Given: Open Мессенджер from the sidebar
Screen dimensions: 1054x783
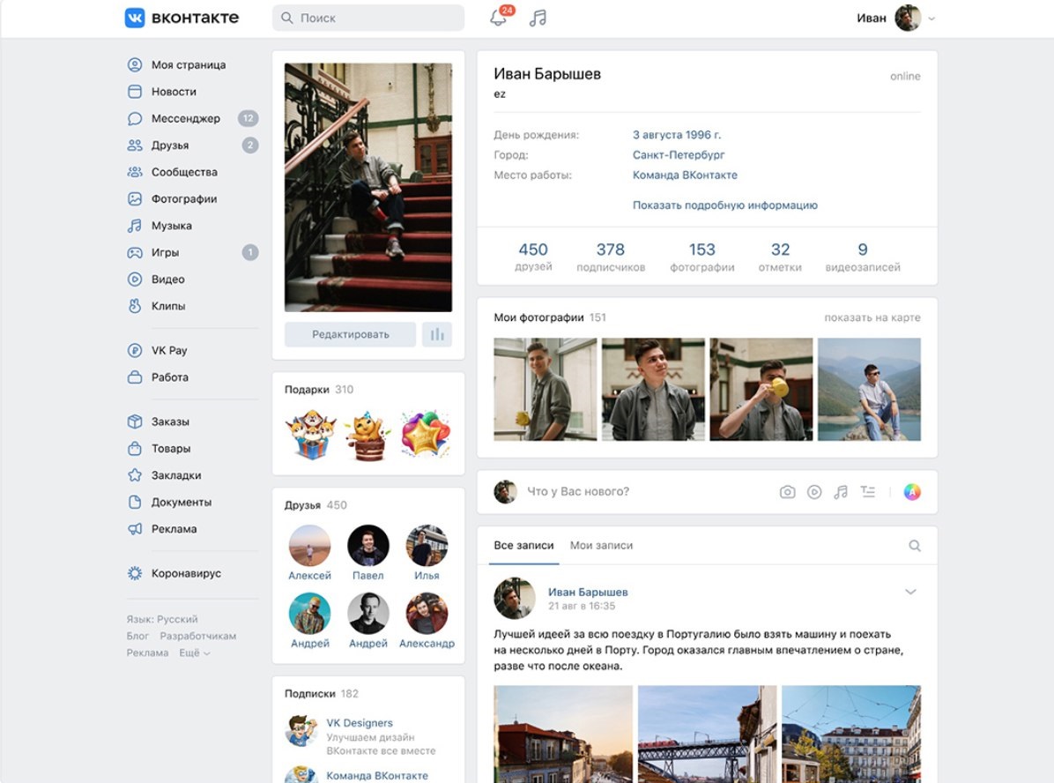Looking at the screenshot, I should click(185, 118).
